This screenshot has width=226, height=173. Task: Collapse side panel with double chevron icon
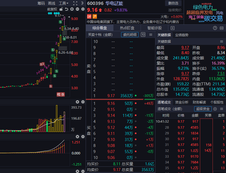click(x=82, y=3)
